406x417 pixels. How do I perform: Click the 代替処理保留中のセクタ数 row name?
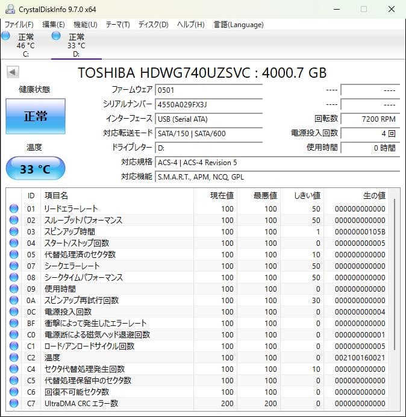(88, 380)
